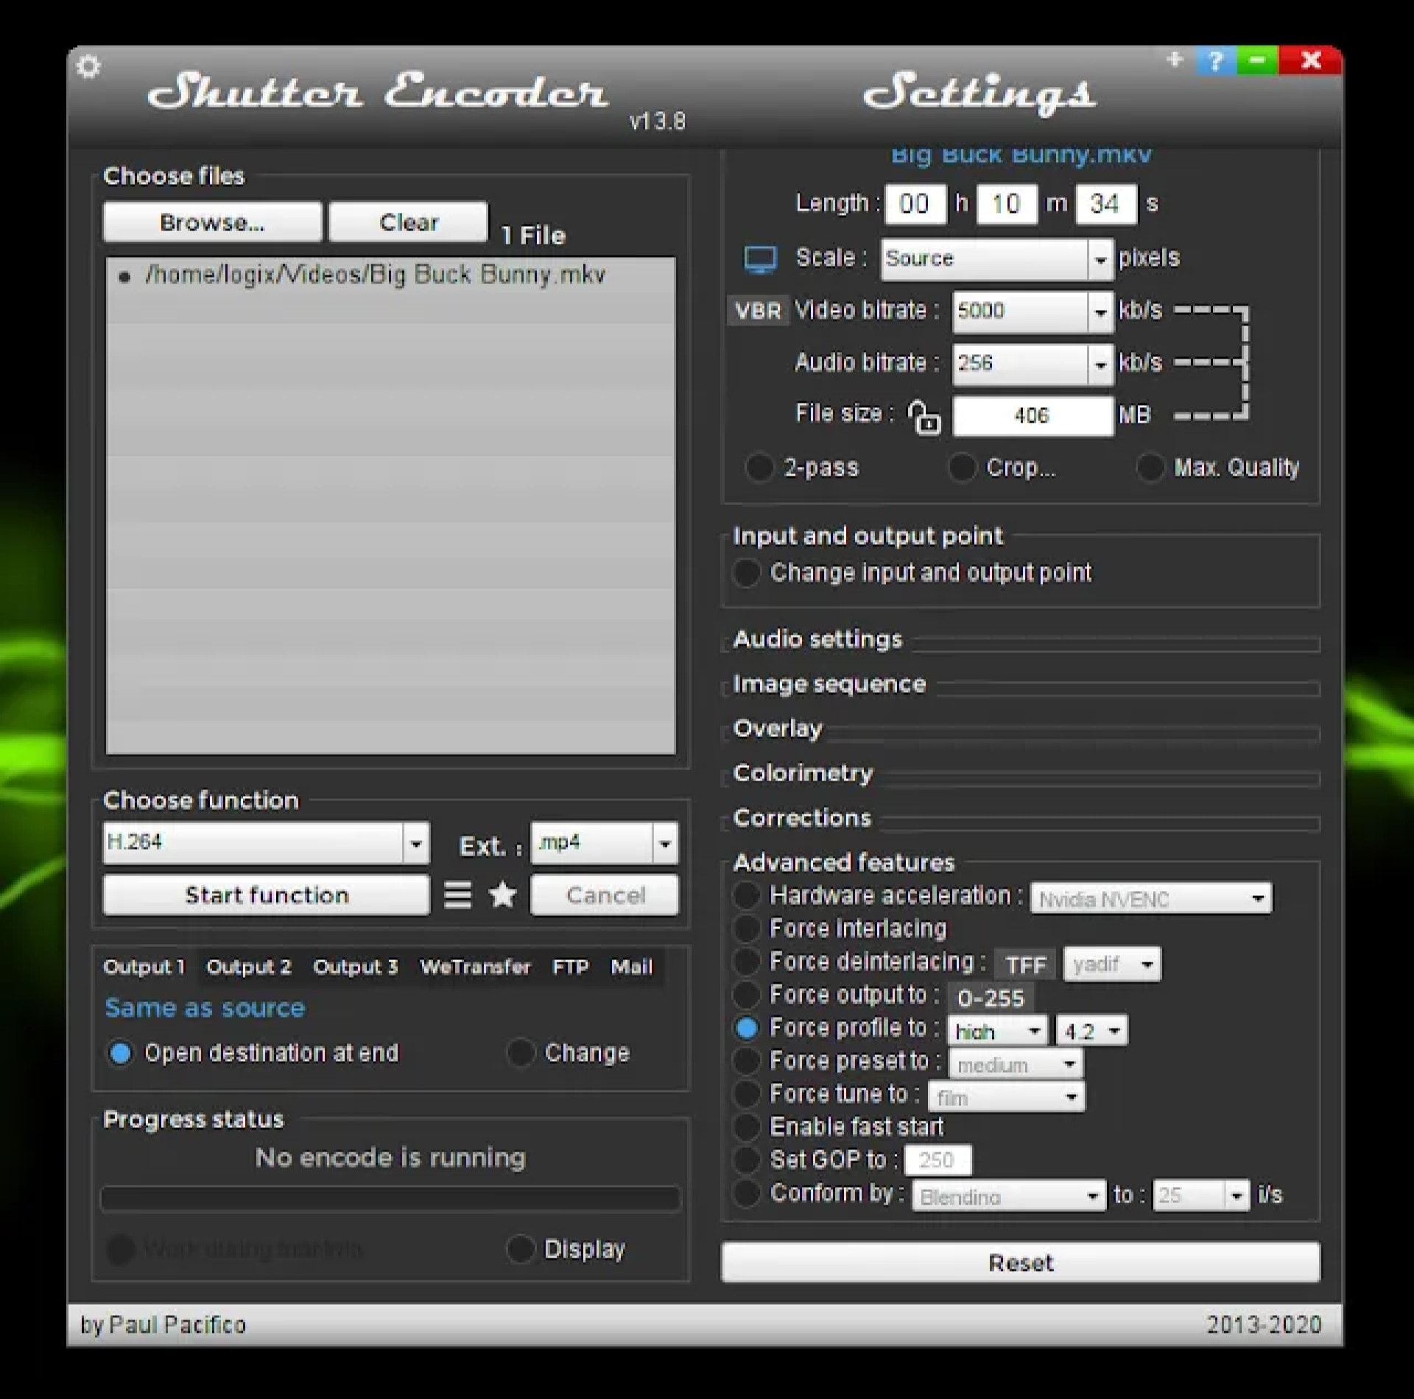The width and height of the screenshot is (1414, 1399).
Task: Click the File size 406 field
Action: [1031, 416]
